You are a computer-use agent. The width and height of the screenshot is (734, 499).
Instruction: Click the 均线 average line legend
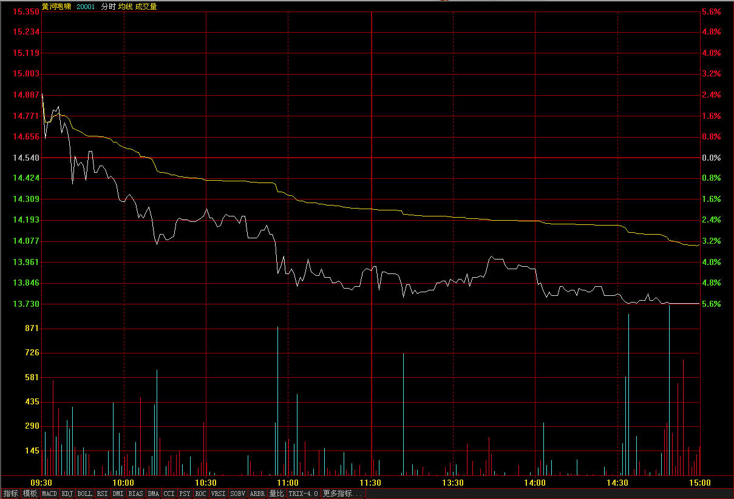(125, 7)
